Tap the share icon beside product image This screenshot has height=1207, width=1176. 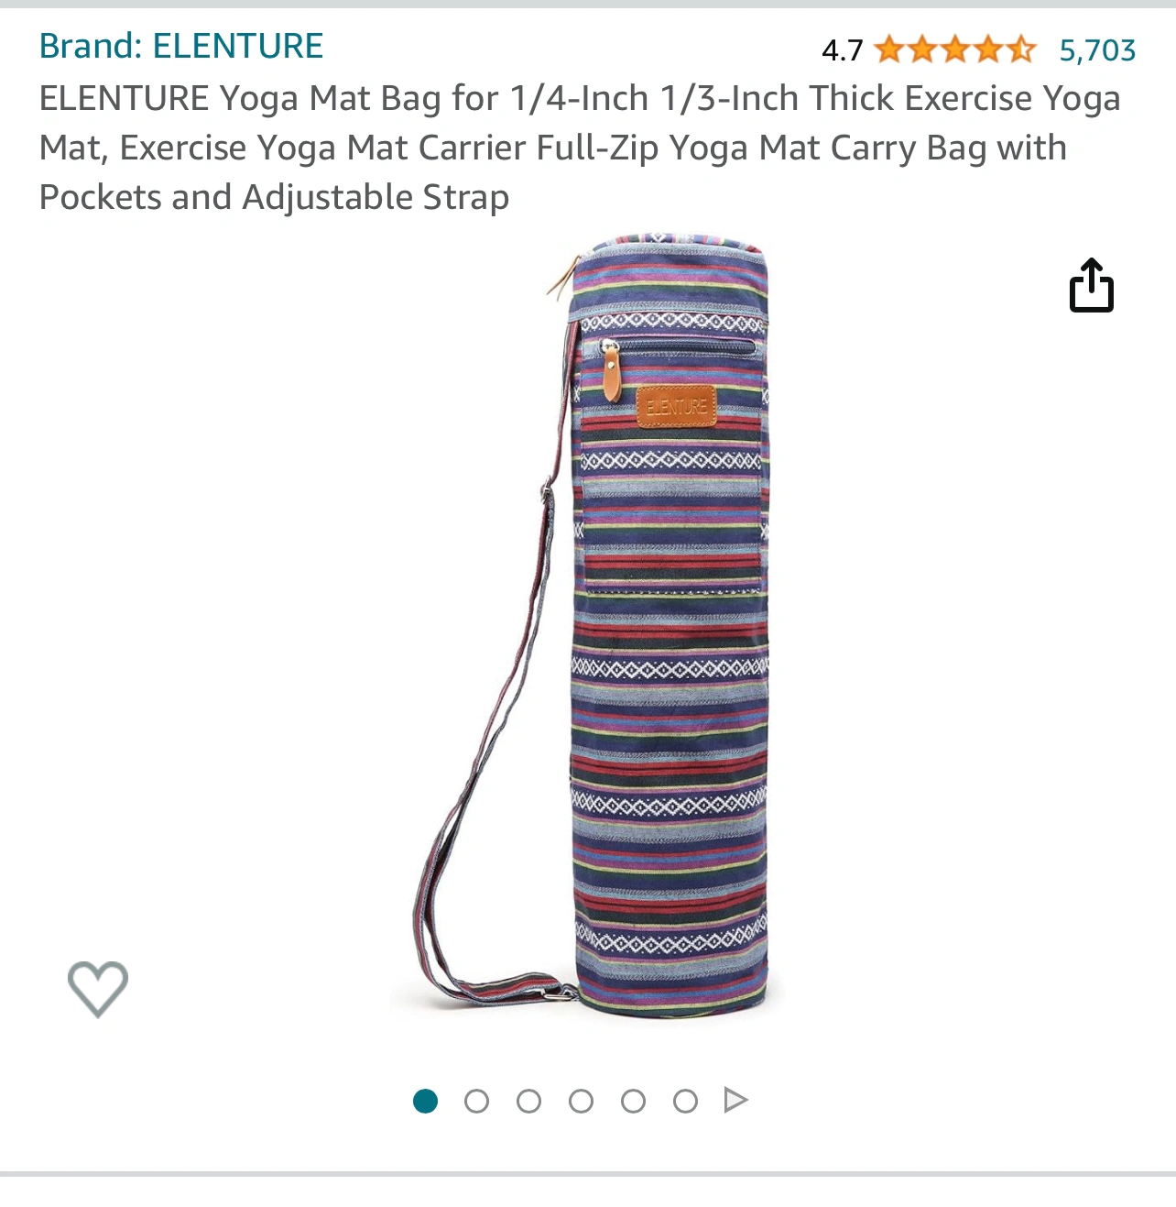click(x=1092, y=285)
